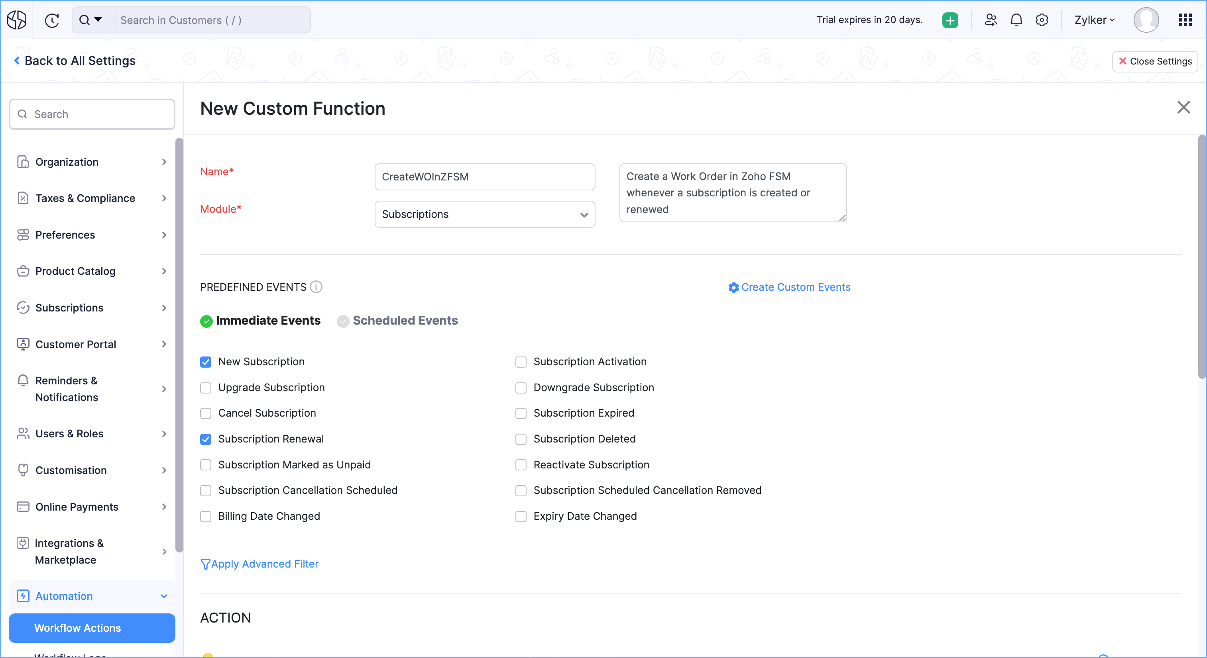The width and height of the screenshot is (1207, 658).
Task: Select the Scheduled Events radio option
Action: coord(343,321)
